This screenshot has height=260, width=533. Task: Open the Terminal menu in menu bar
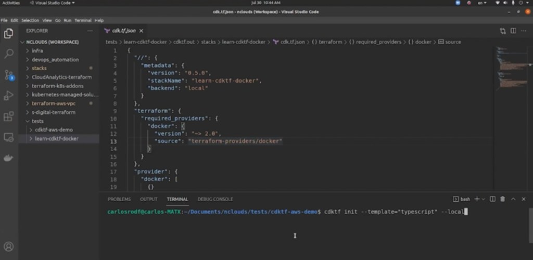tap(83, 20)
